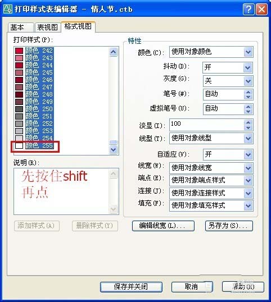Increase the 淡显 screening value spinner
Screen dimensions: 271x302
249,122
